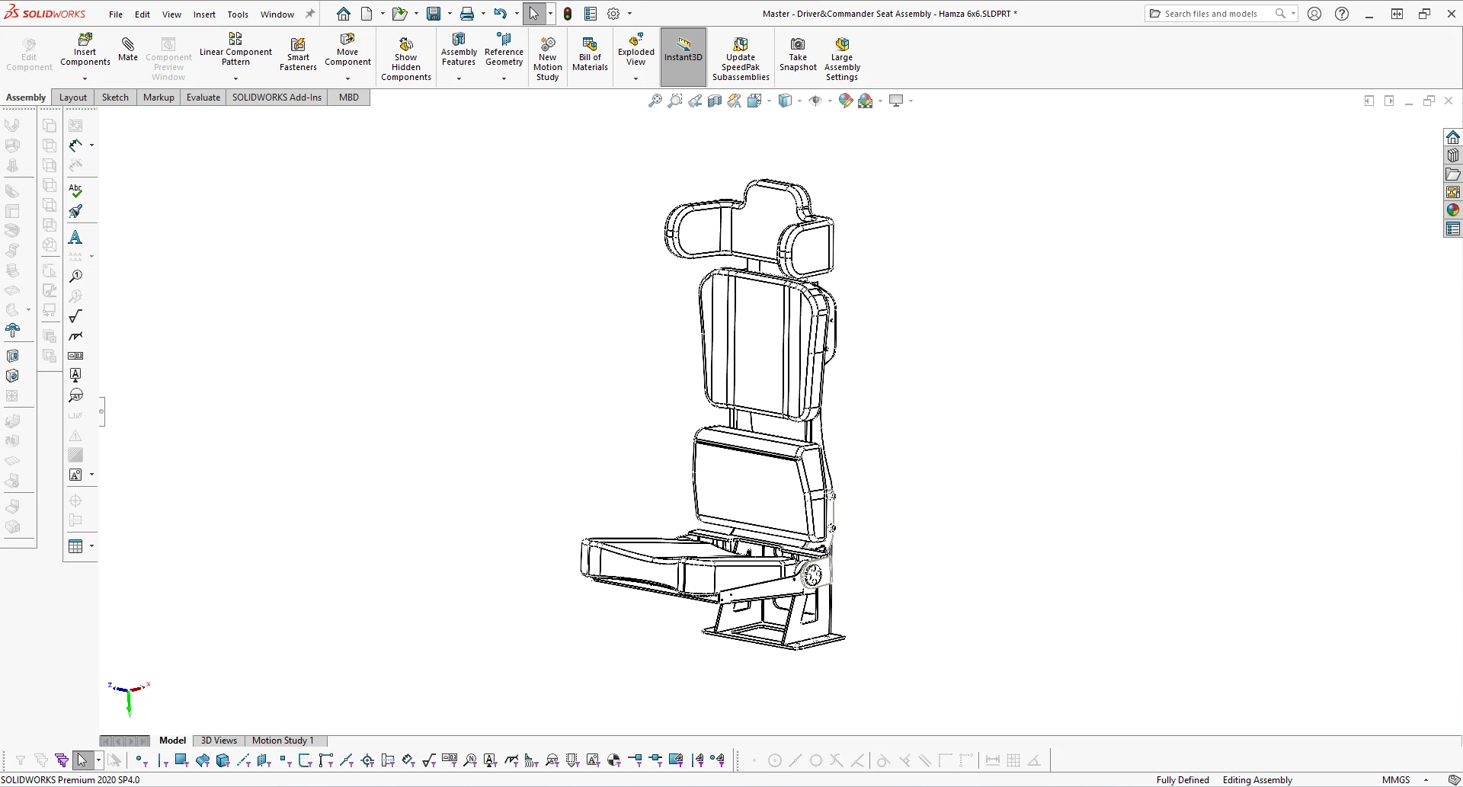Viewport: 1463px width, 787px height.
Task: Expand Insert Components dropdown arrow
Action: click(x=85, y=78)
